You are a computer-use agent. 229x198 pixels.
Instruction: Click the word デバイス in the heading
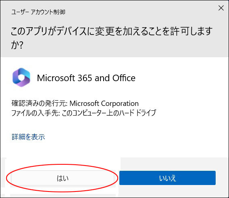point(72,31)
